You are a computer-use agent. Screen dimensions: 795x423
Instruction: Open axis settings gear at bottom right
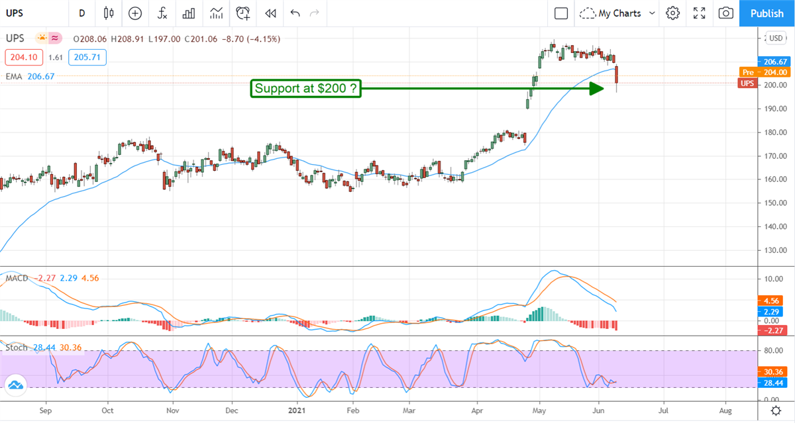[x=776, y=411]
